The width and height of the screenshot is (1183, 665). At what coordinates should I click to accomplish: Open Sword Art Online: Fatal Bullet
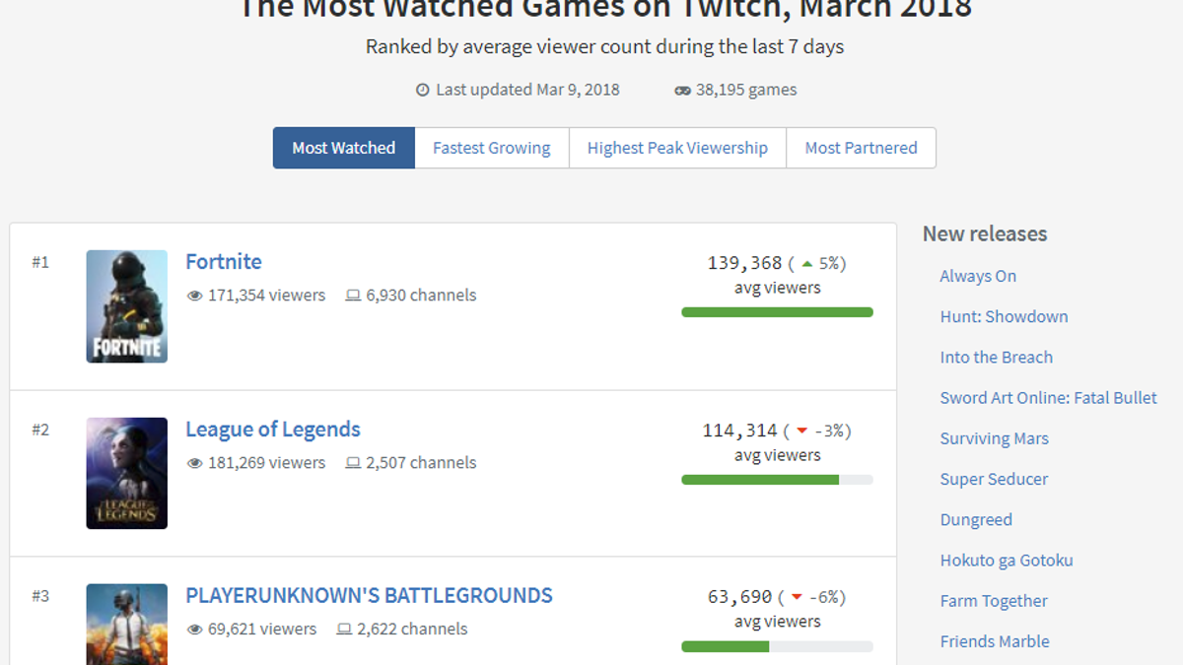1048,398
